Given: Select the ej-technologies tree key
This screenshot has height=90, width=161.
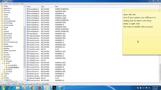Looking at the screenshot, I should tap(8, 25).
